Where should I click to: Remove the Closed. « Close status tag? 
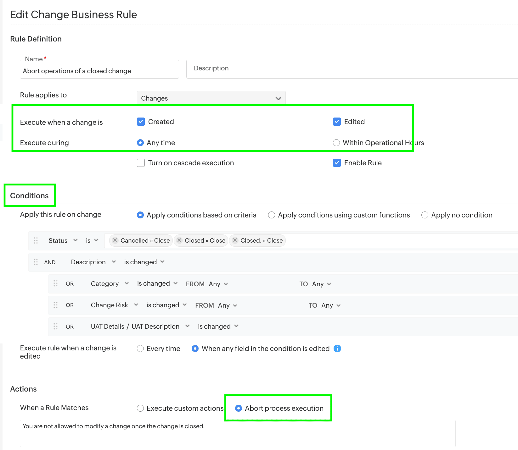(x=235, y=240)
